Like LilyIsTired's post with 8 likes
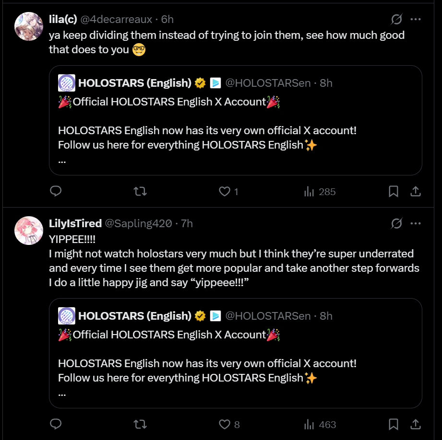The width and height of the screenshot is (442, 440). pos(224,425)
